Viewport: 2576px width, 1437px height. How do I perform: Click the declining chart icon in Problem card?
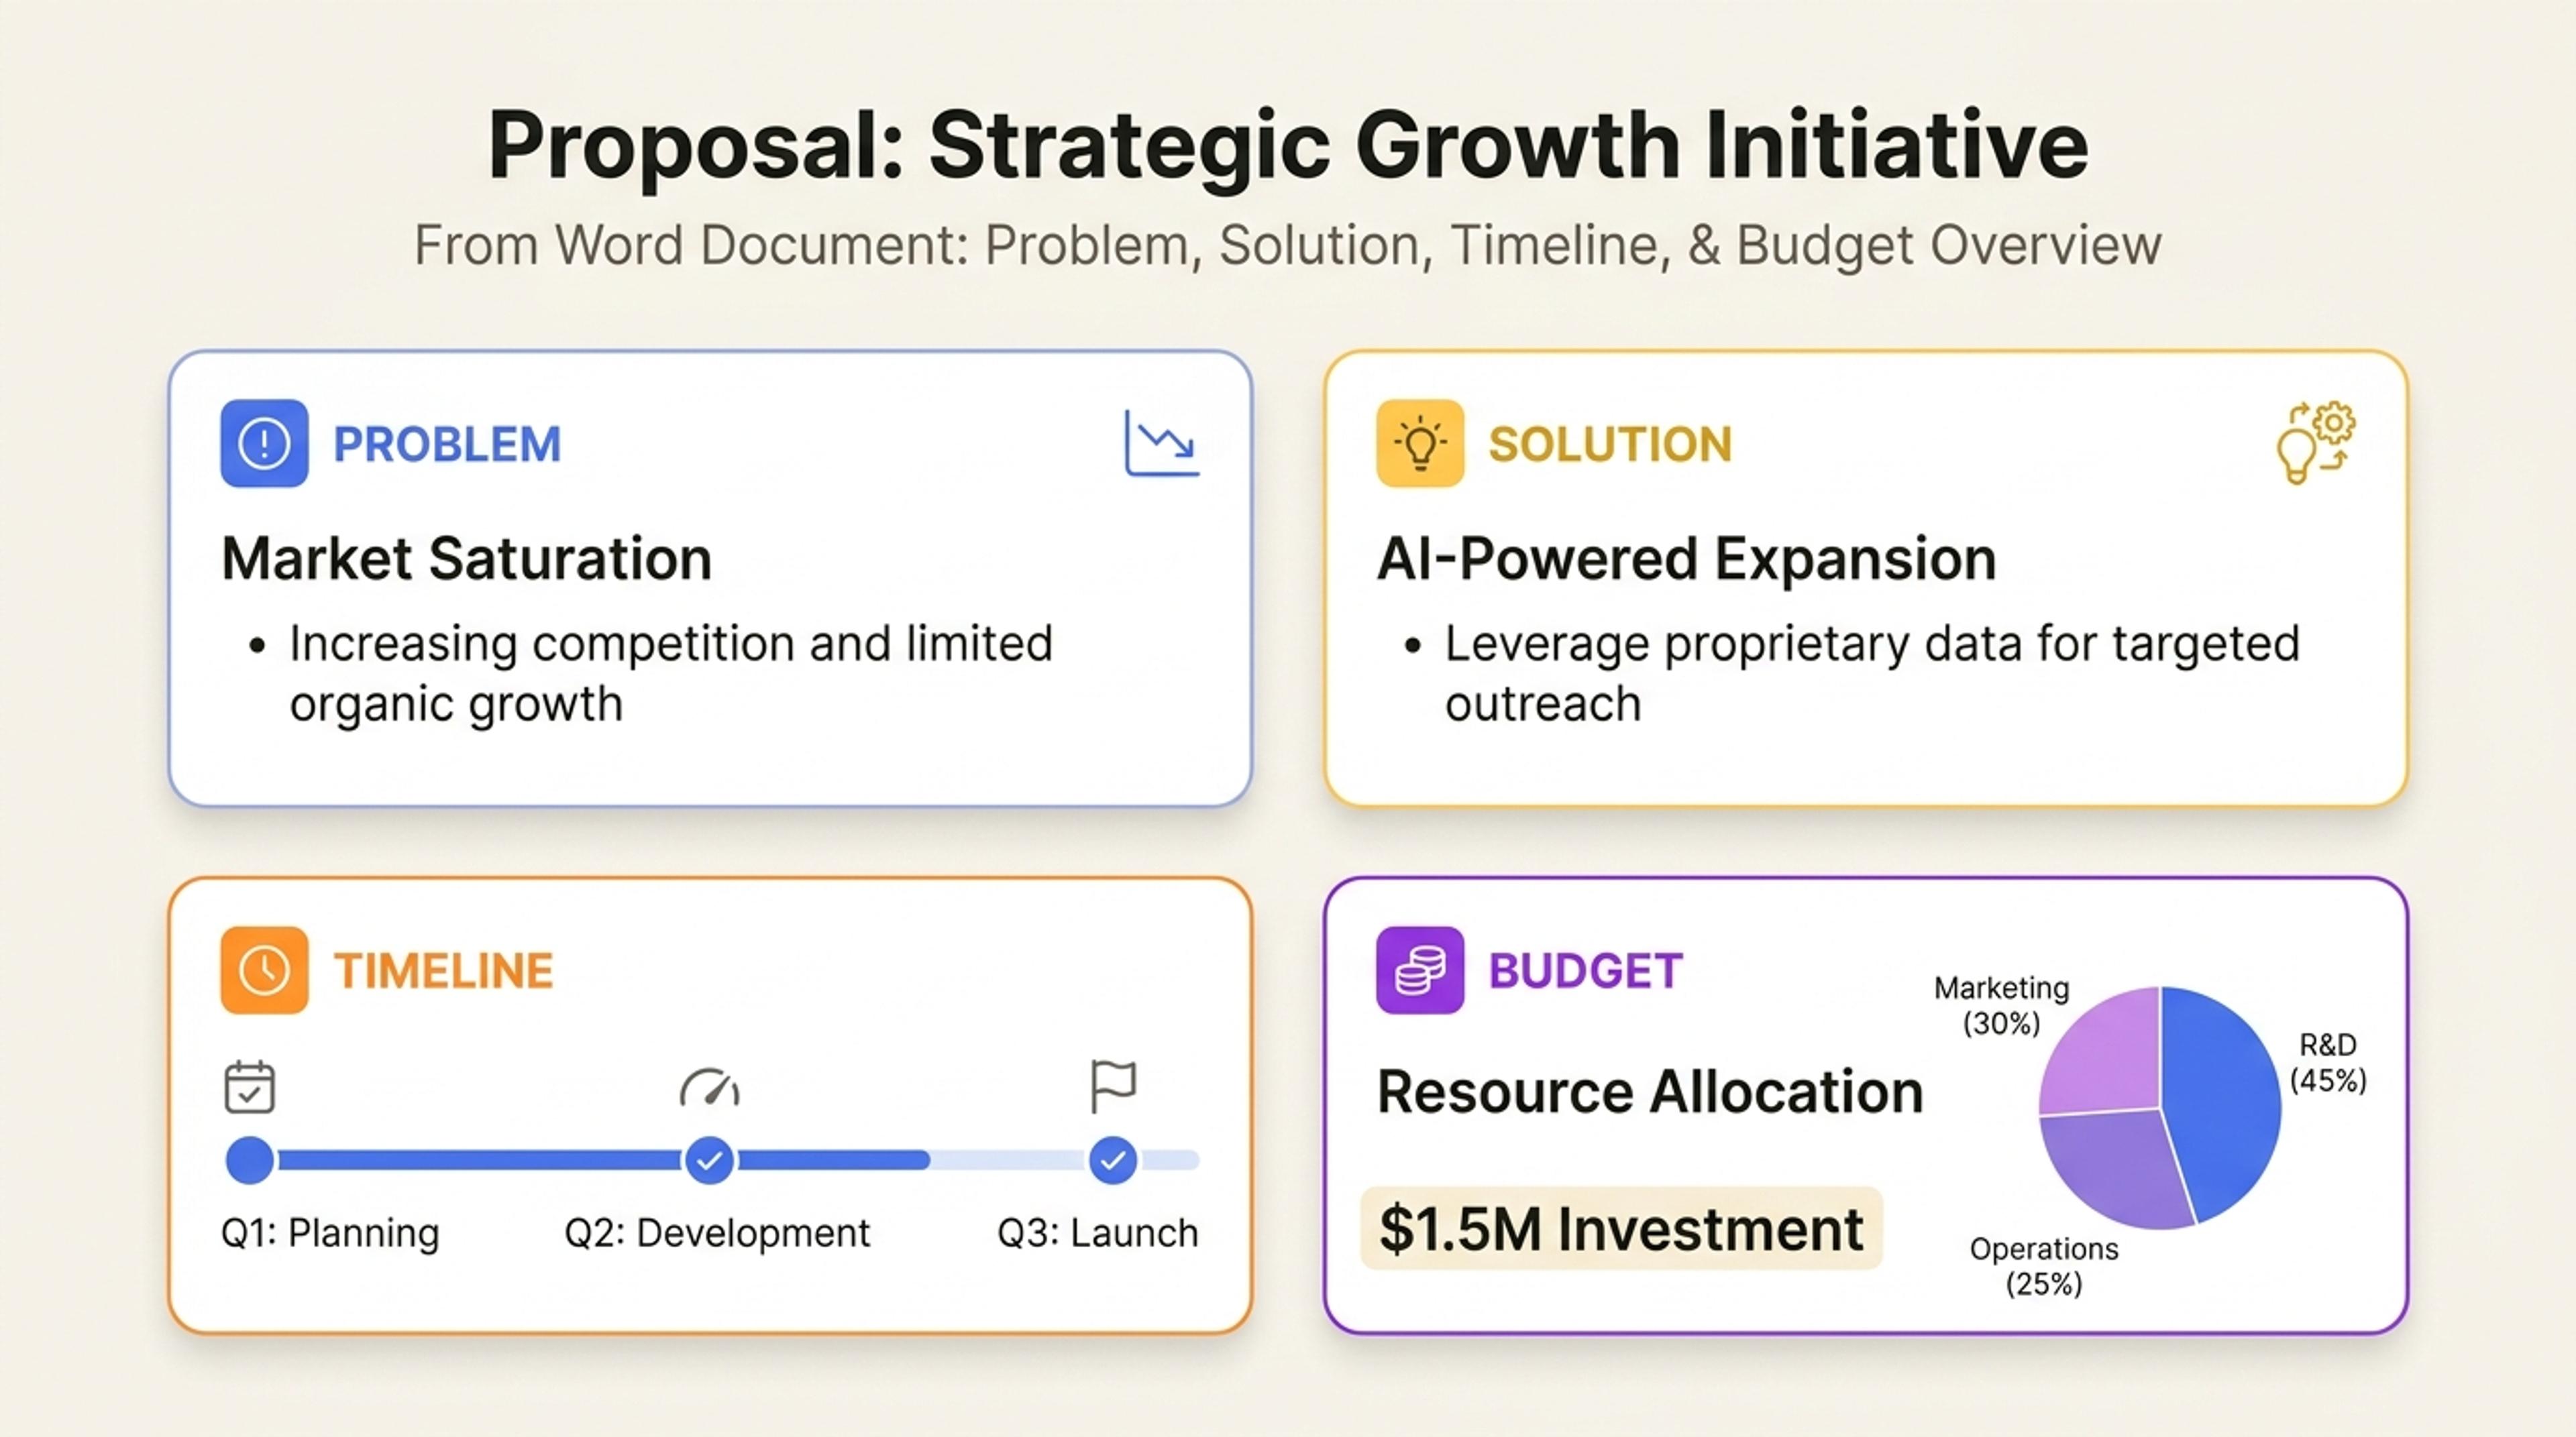pos(1161,443)
